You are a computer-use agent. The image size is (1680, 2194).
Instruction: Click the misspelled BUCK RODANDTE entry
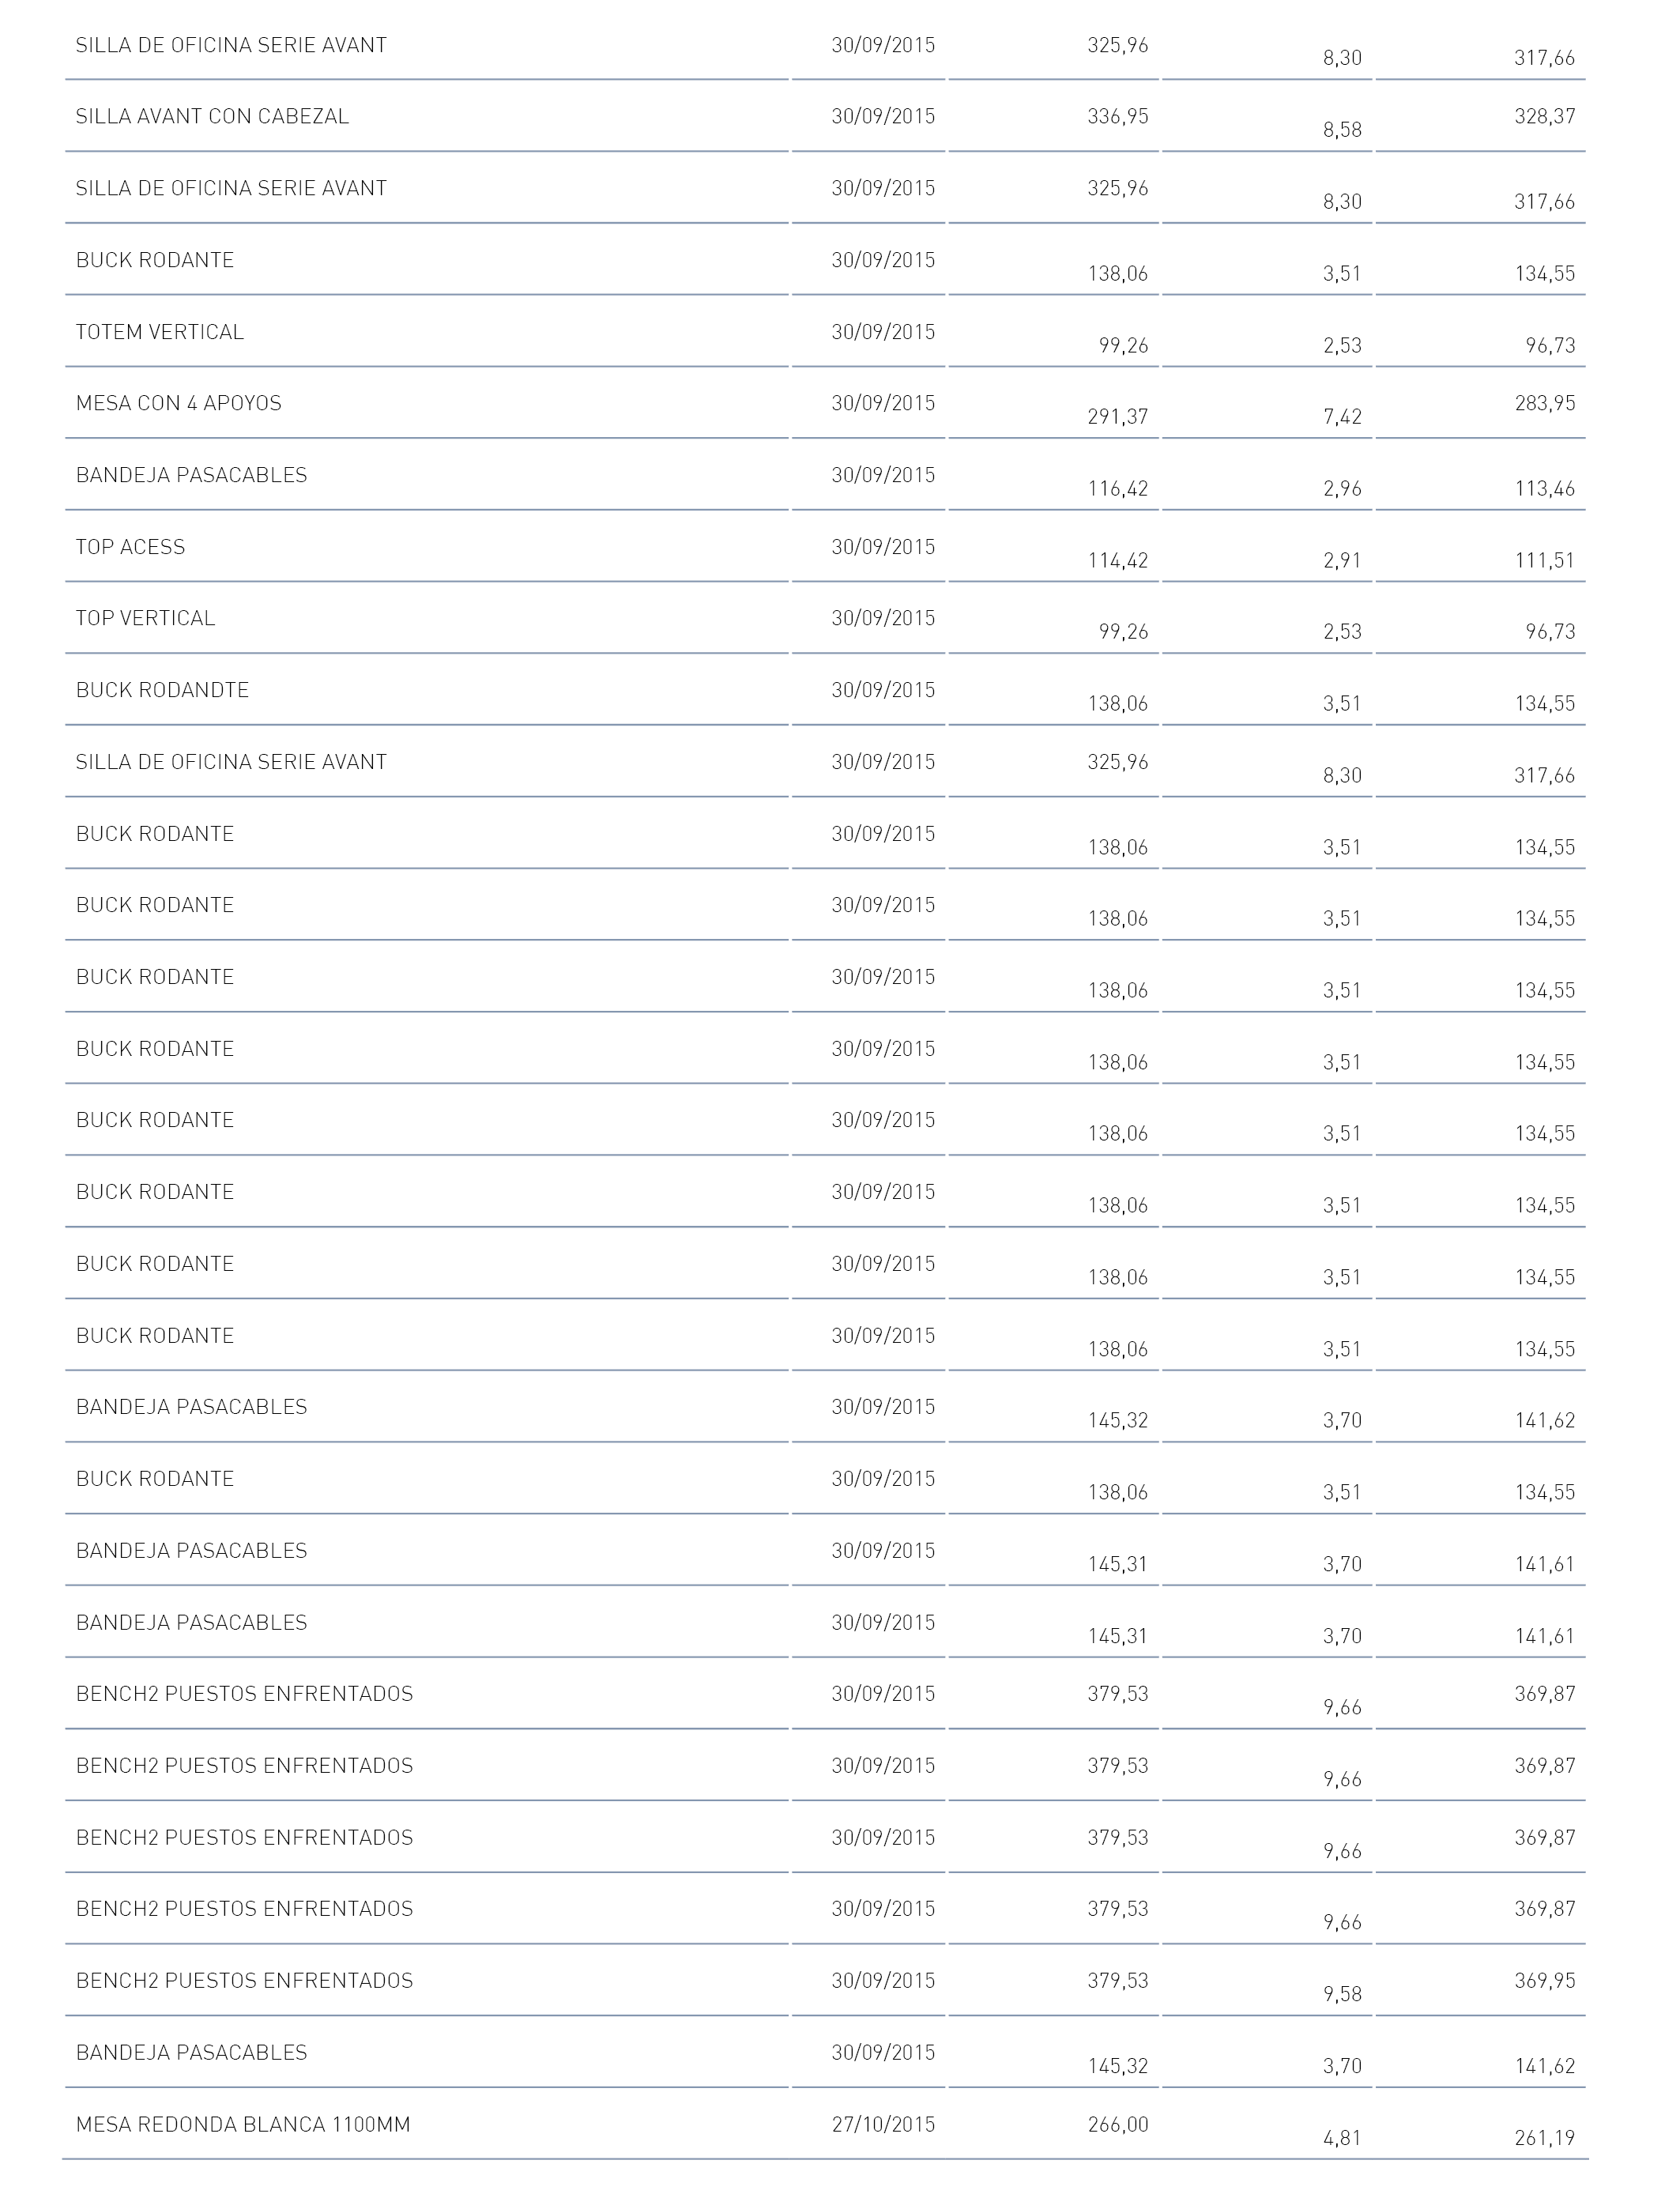pos(162,690)
